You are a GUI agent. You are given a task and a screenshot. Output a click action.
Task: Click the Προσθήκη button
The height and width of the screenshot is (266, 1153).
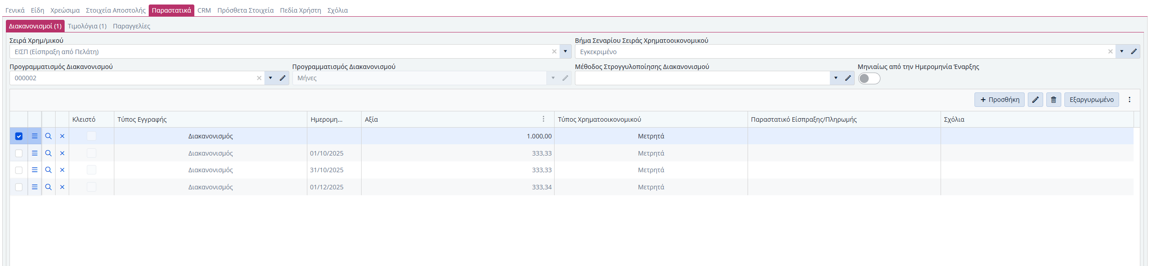tap(999, 100)
